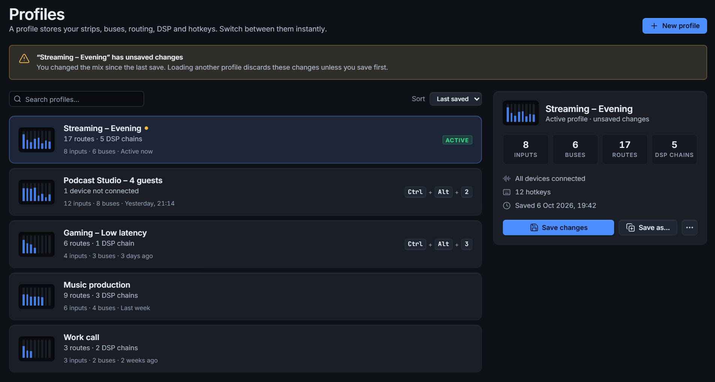Click the Streaming – Evening mixer thumbnail in list
The height and width of the screenshot is (382, 715).
(x=37, y=140)
